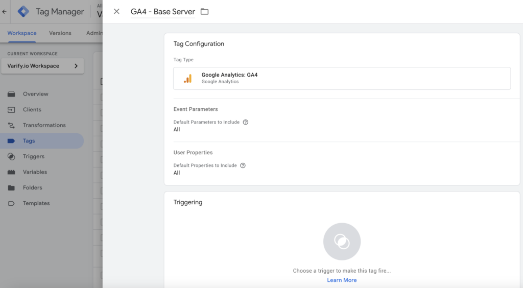Click the Templates icon in sidebar
Screen dimensions: 523x288
[x=11, y=204]
